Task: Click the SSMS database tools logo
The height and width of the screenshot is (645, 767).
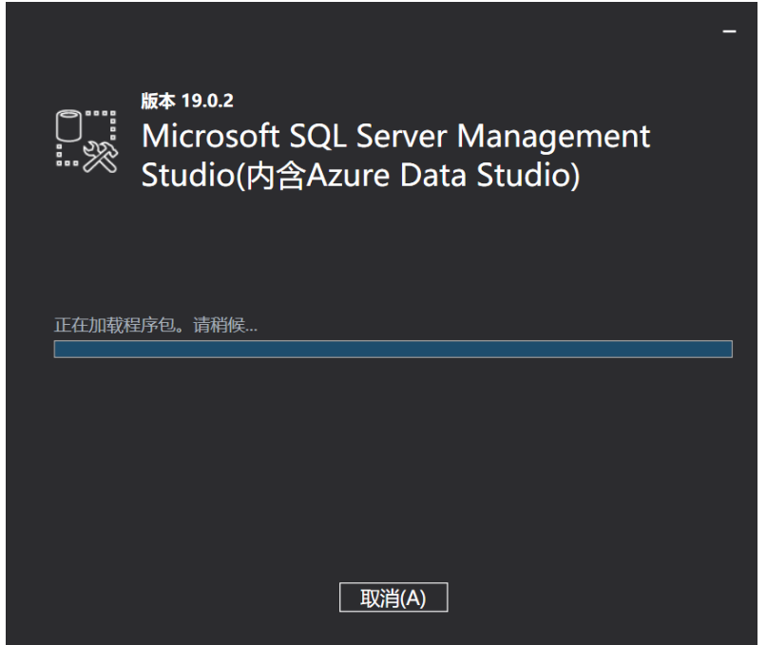Action: coord(86,141)
